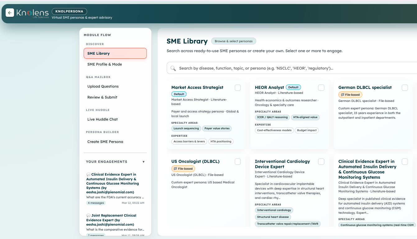Screen dimensions: 417x239
Task: Check the Market Access Strategist checkbox
Action: click(x=238, y=88)
